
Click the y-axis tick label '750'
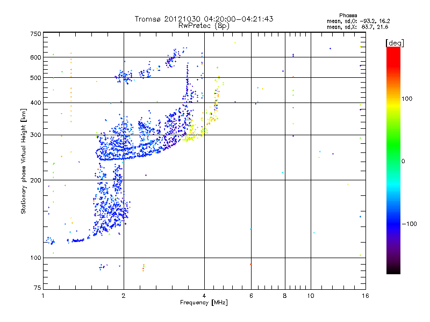click(35, 34)
